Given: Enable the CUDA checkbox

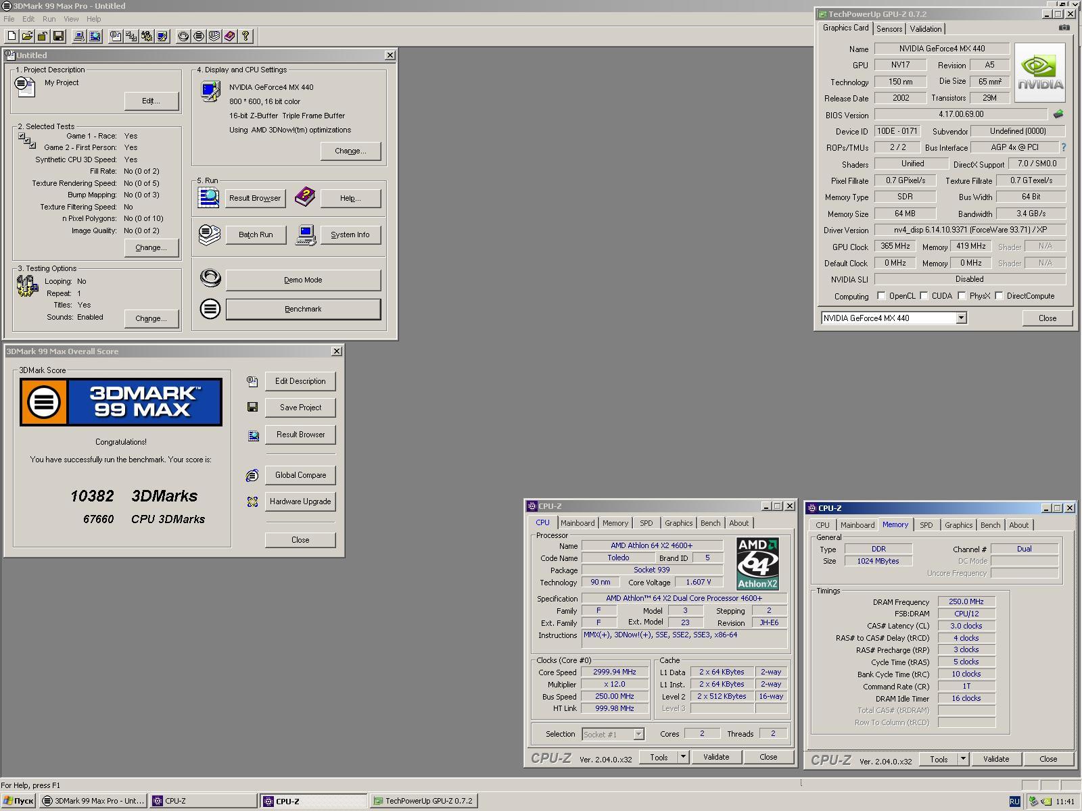Looking at the screenshot, I should (924, 295).
